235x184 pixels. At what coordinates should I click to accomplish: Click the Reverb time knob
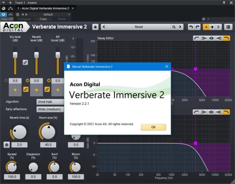(19, 132)
